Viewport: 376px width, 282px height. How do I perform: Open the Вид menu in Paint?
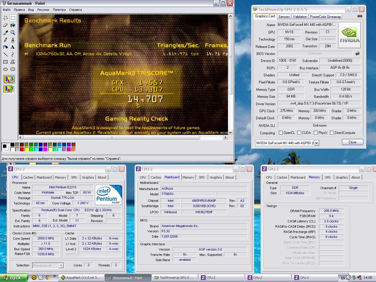31,10
